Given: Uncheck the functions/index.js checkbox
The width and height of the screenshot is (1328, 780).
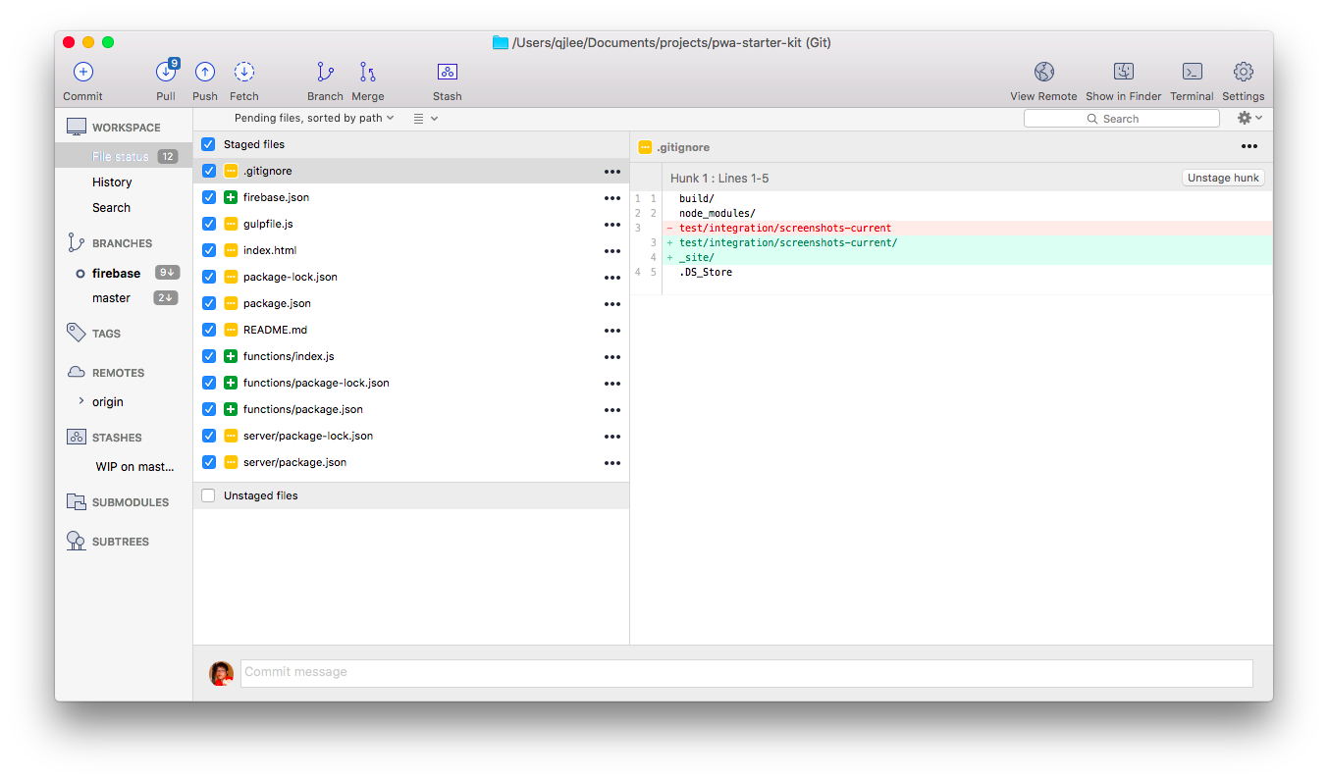Looking at the screenshot, I should [209, 356].
